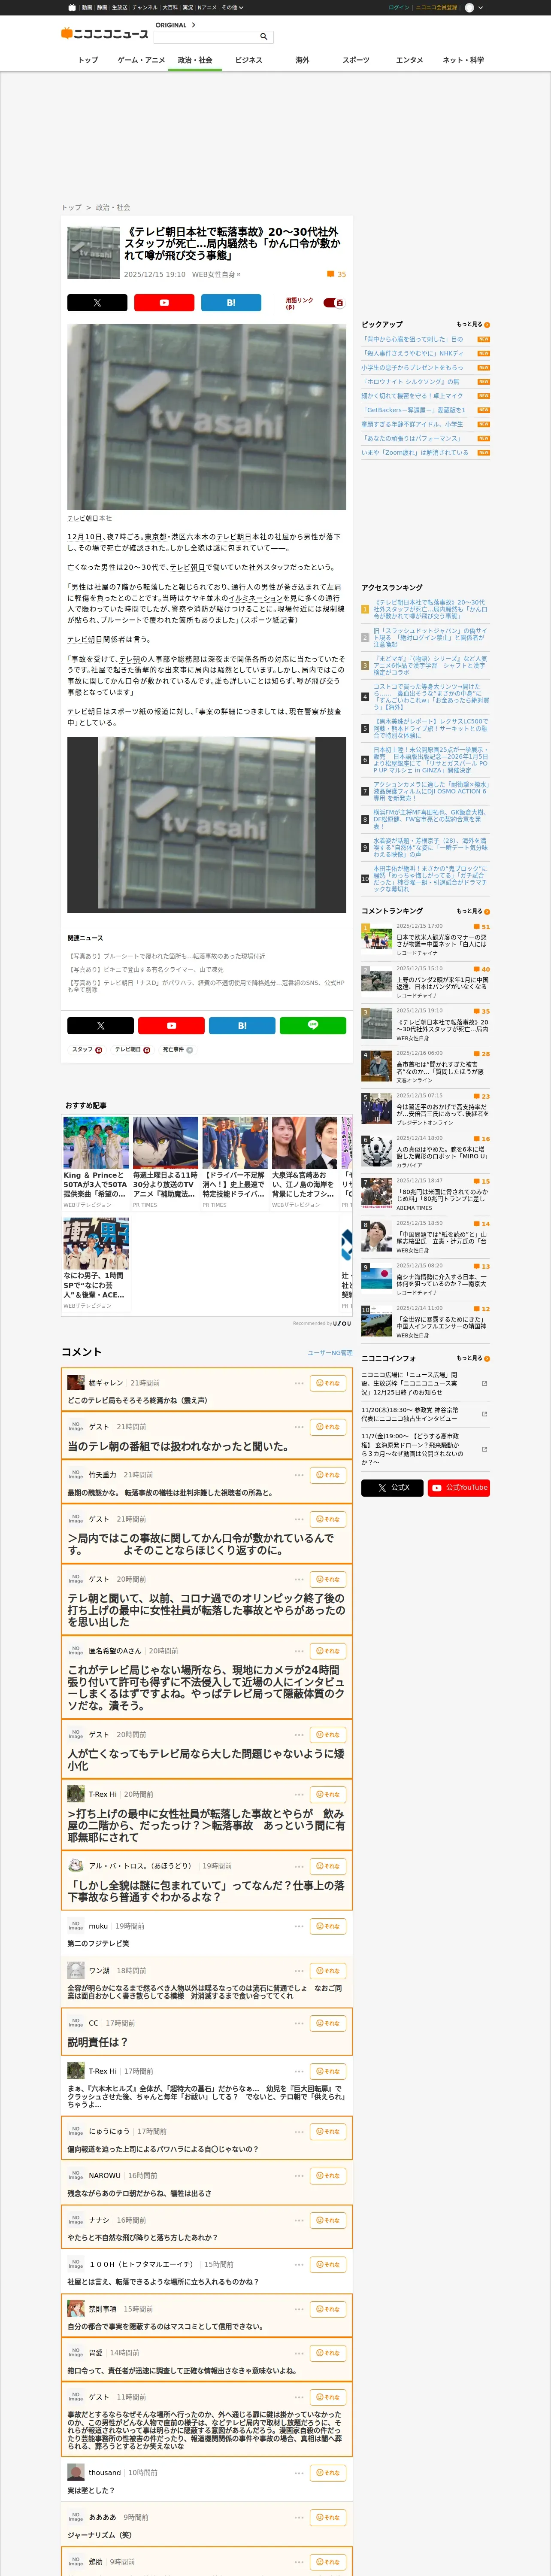Open the ネット・科学 tab
This screenshot has height=2576, width=551.
463,60
